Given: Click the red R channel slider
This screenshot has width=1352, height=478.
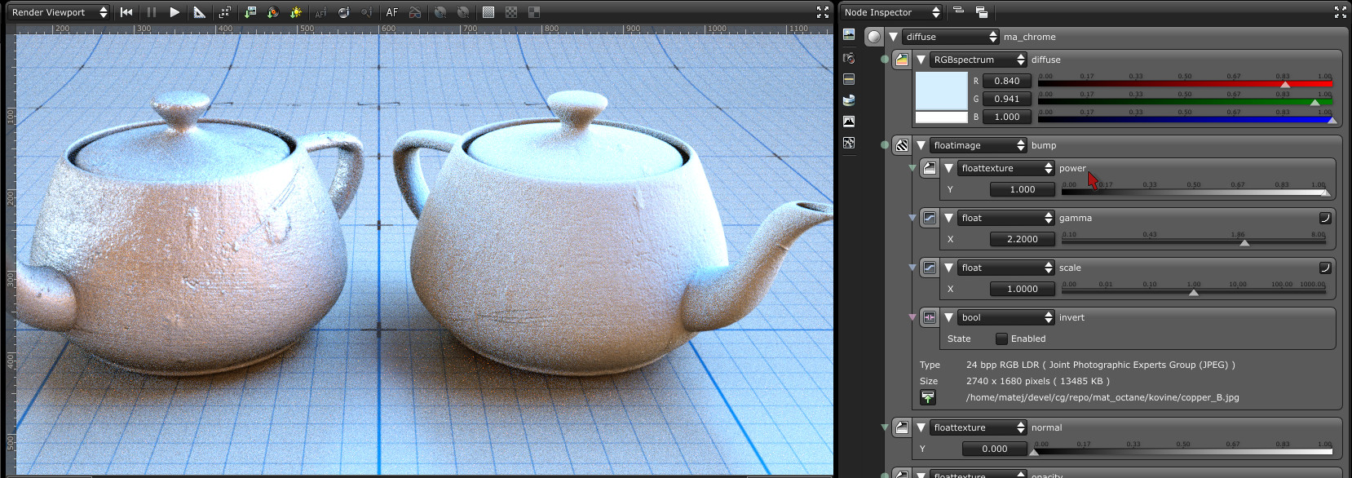Looking at the screenshot, I should 1185,82.
